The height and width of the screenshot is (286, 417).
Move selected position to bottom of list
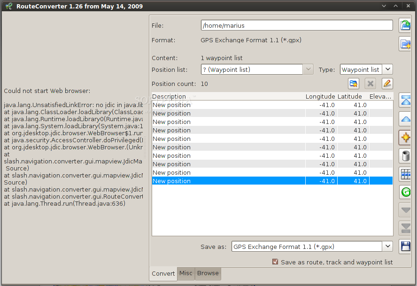click(x=405, y=228)
